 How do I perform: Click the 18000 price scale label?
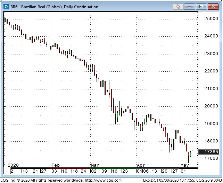coord(211,141)
